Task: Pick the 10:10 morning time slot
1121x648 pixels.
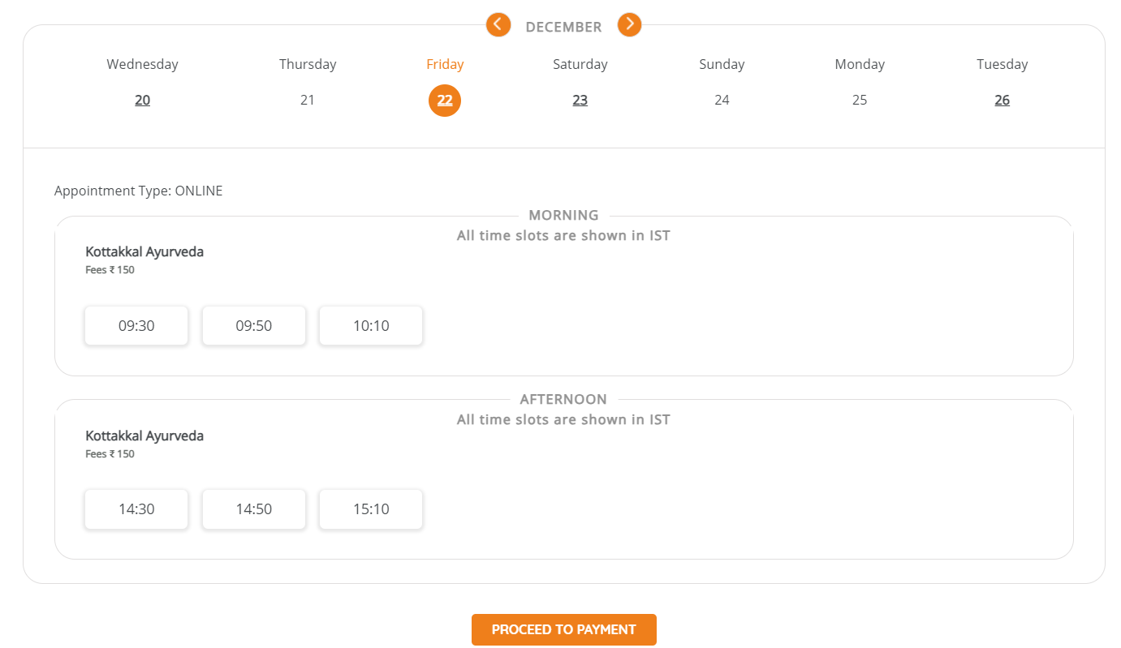Action: click(x=371, y=326)
